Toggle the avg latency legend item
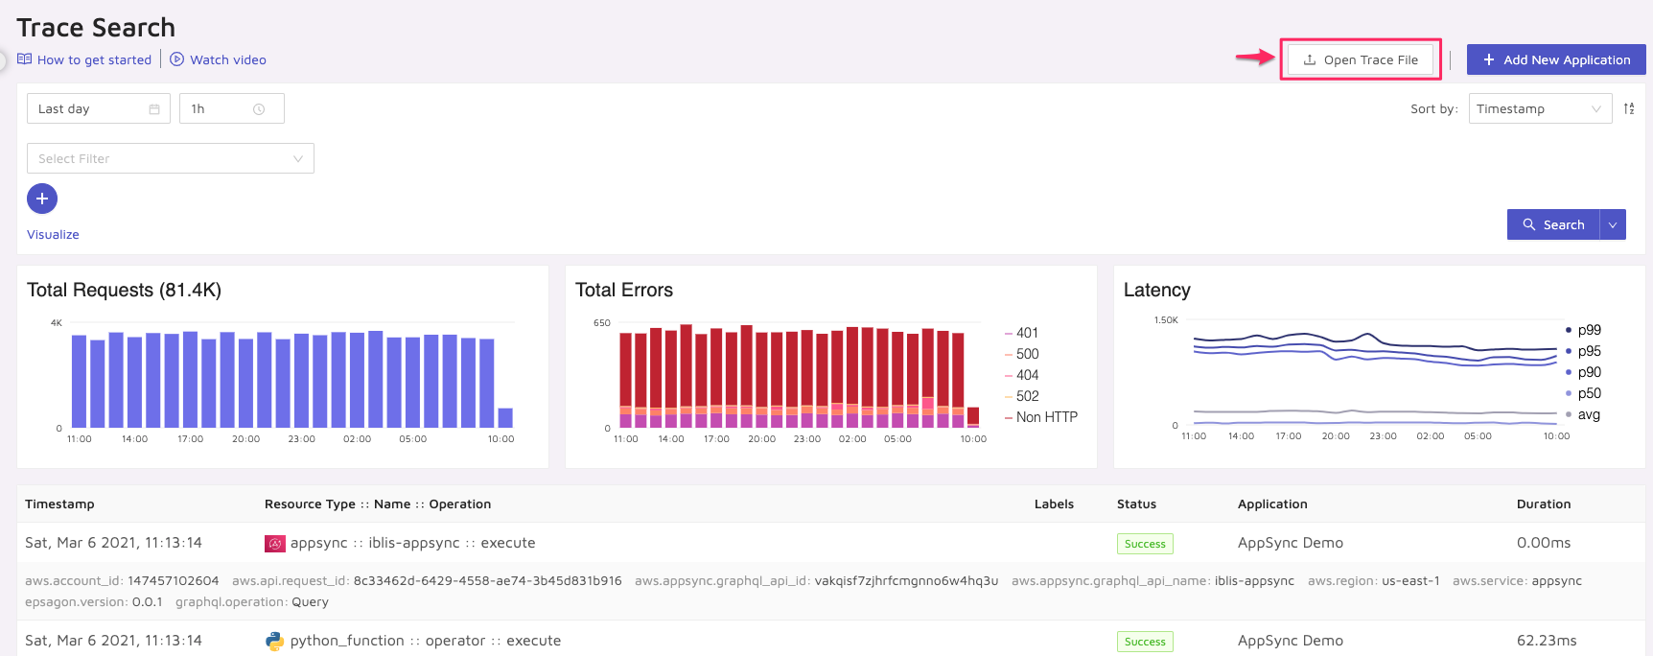The height and width of the screenshot is (656, 1653). (1583, 414)
